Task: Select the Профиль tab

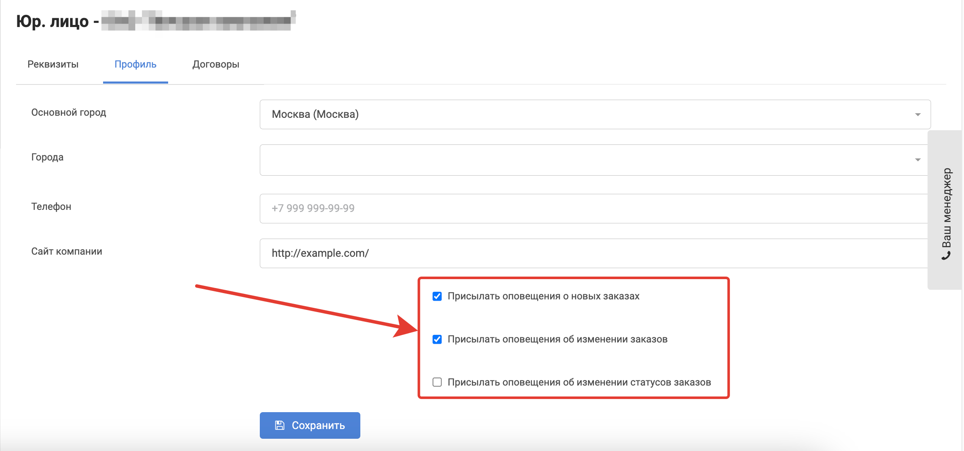Action: (x=135, y=64)
